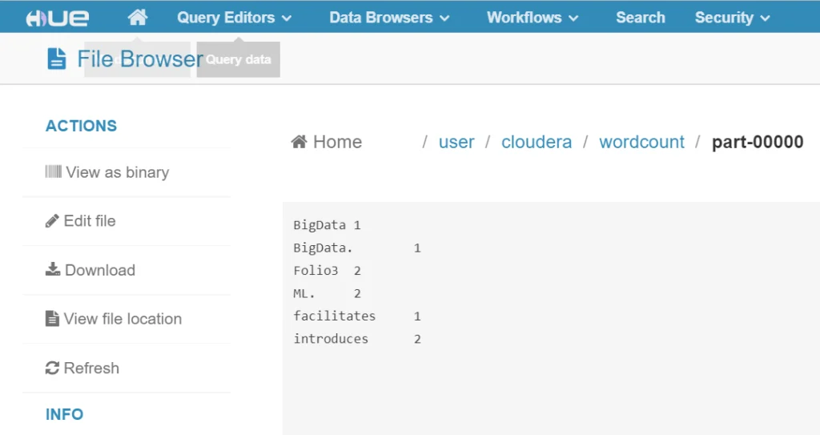Click the Home breadcrumb house icon
This screenshot has width=820, height=435.
pyautogui.click(x=299, y=142)
